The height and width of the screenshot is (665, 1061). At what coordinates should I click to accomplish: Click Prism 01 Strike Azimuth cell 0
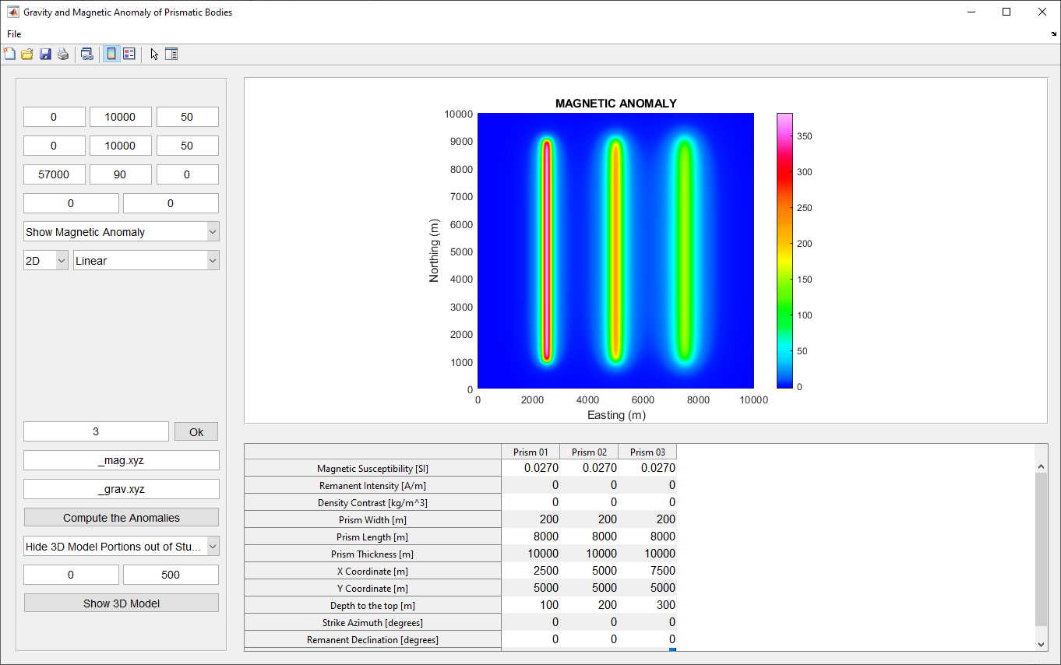coord(530,622)
